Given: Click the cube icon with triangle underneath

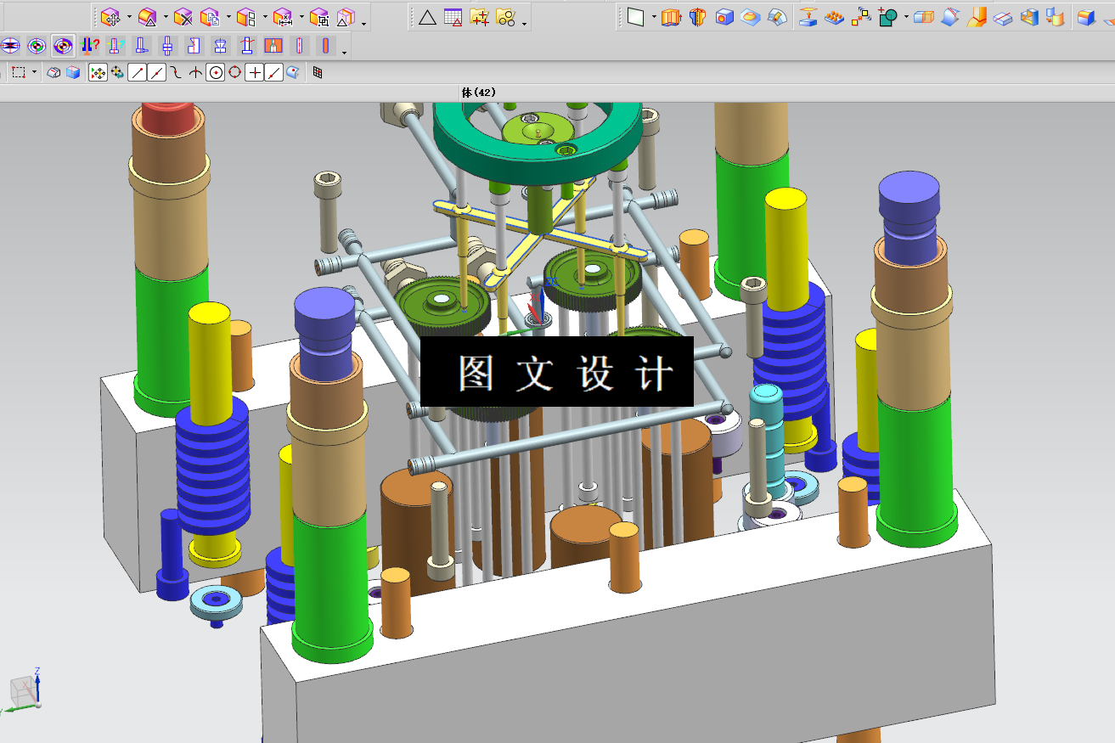Looking at the screenshot, I should click(147, 17).
